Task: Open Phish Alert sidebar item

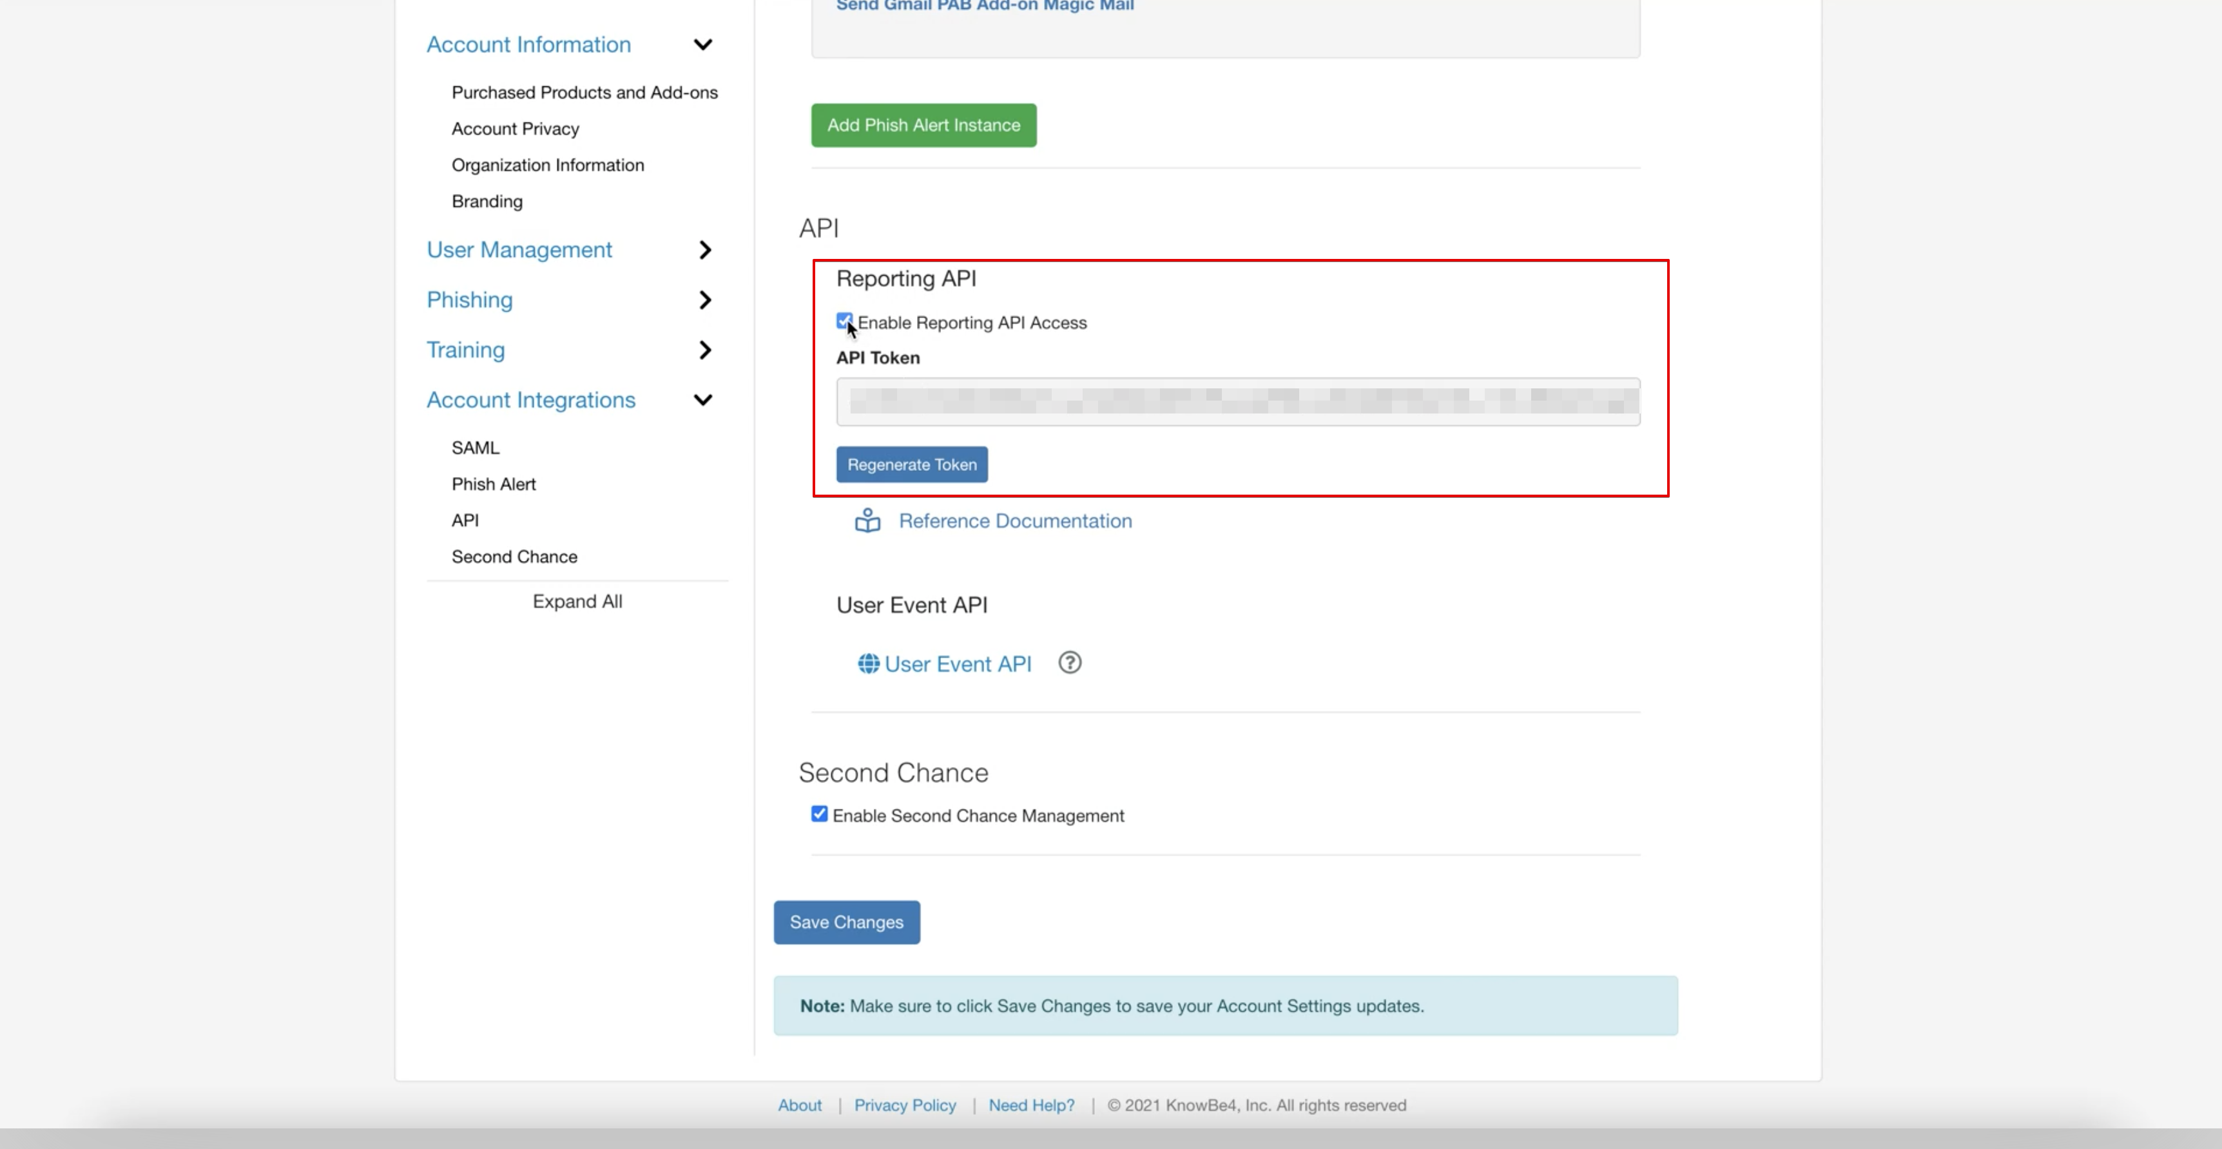Action: 494,484
